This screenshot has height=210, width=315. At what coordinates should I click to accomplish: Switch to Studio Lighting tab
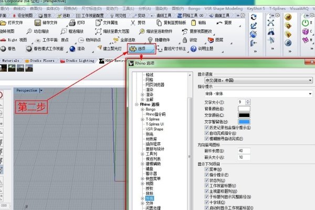coord(78,60)
